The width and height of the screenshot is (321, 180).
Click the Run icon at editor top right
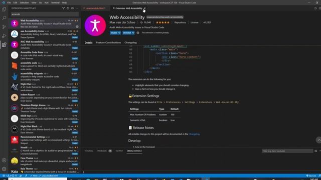(x=315, y=8)
